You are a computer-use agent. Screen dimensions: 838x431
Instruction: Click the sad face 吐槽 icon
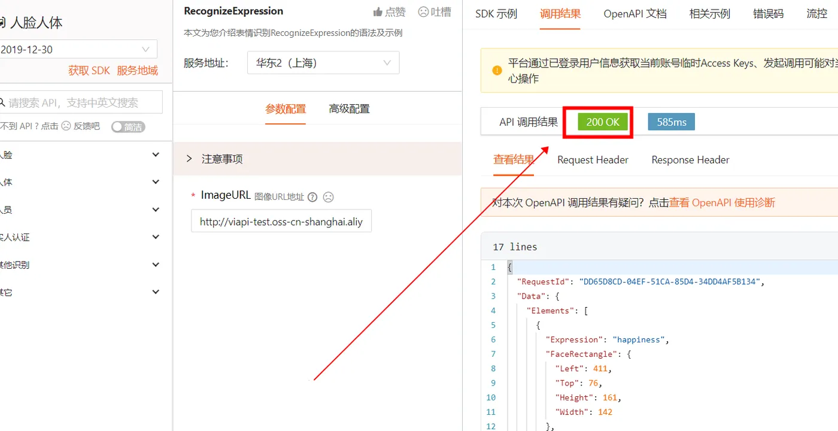click(424, 11)
